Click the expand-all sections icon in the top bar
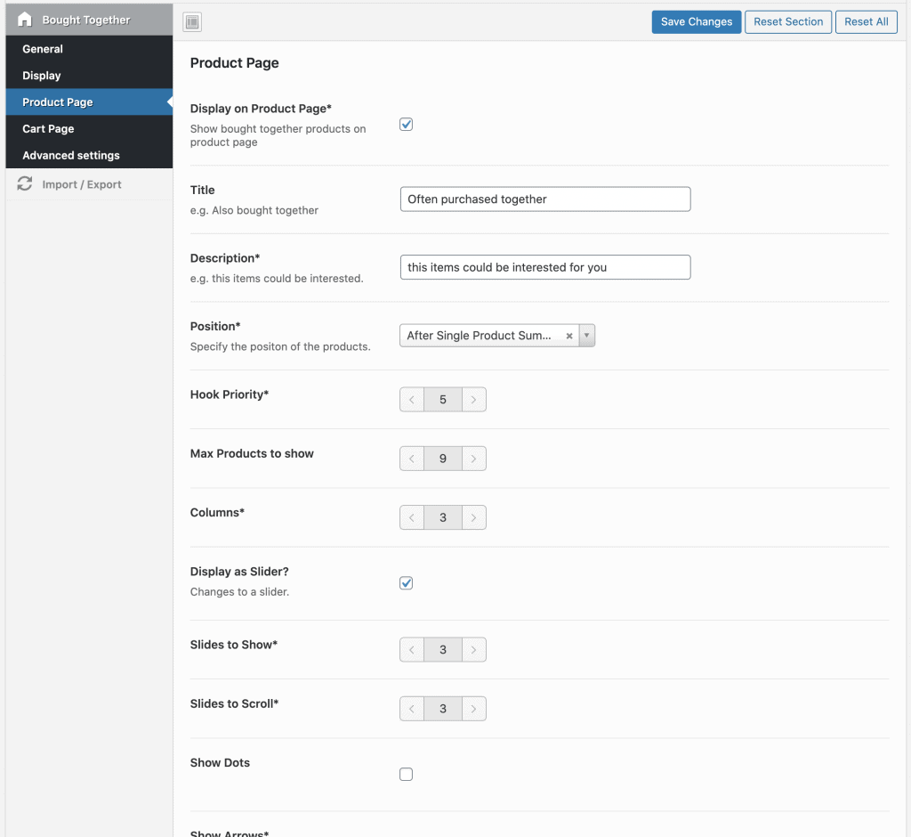Viewport: 911px width, 837px height. (x=192, y=22)
